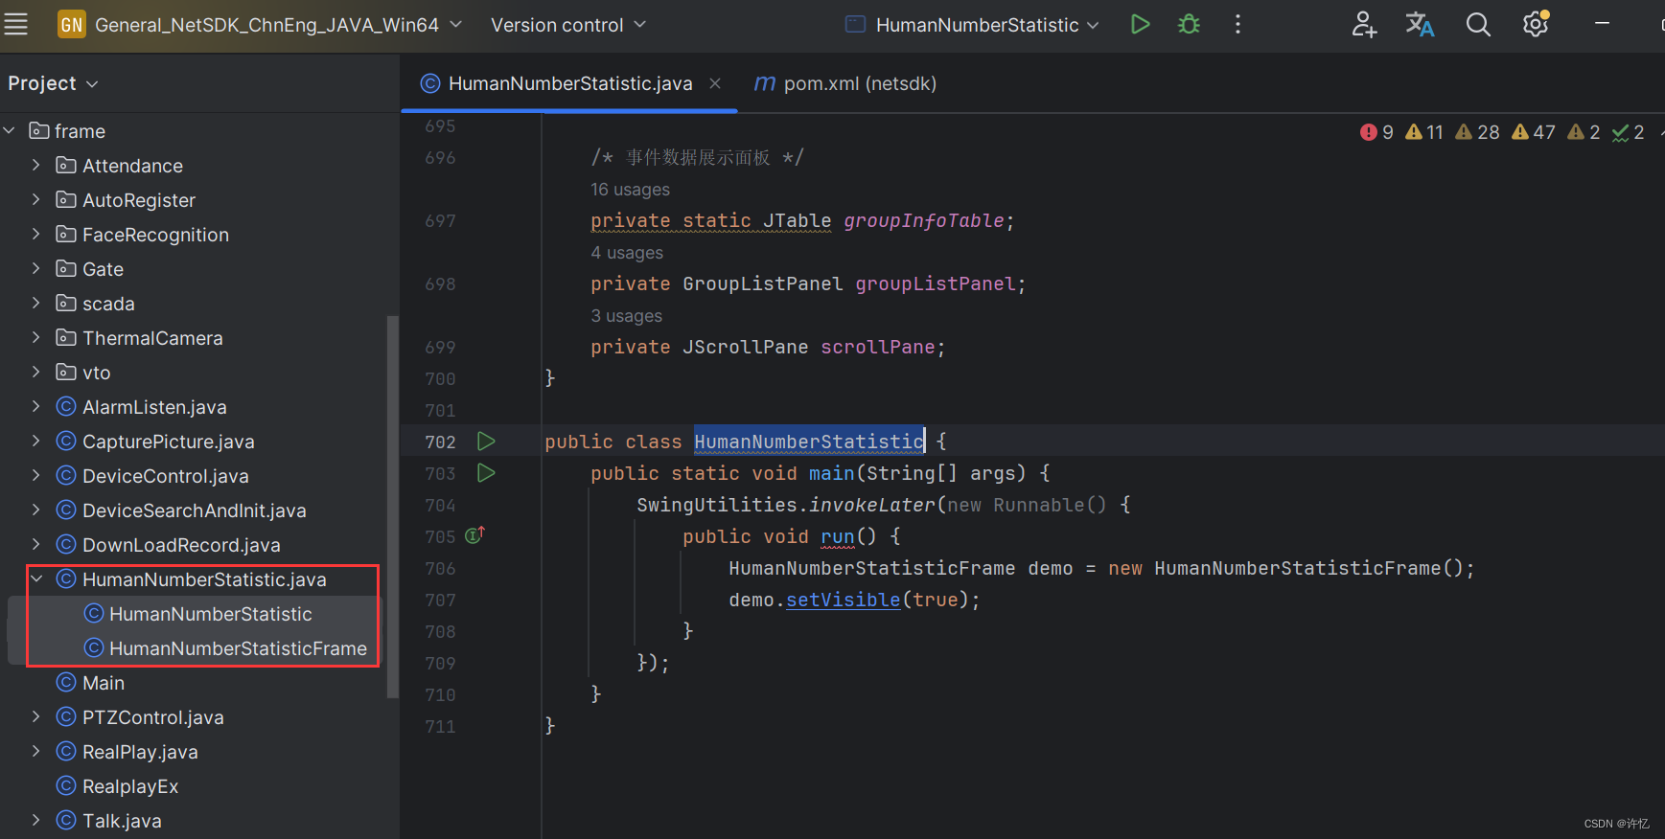Run HumanNumberStatistic with the green play button
The image size is (1665, 839).
[x=1140, y=25]
